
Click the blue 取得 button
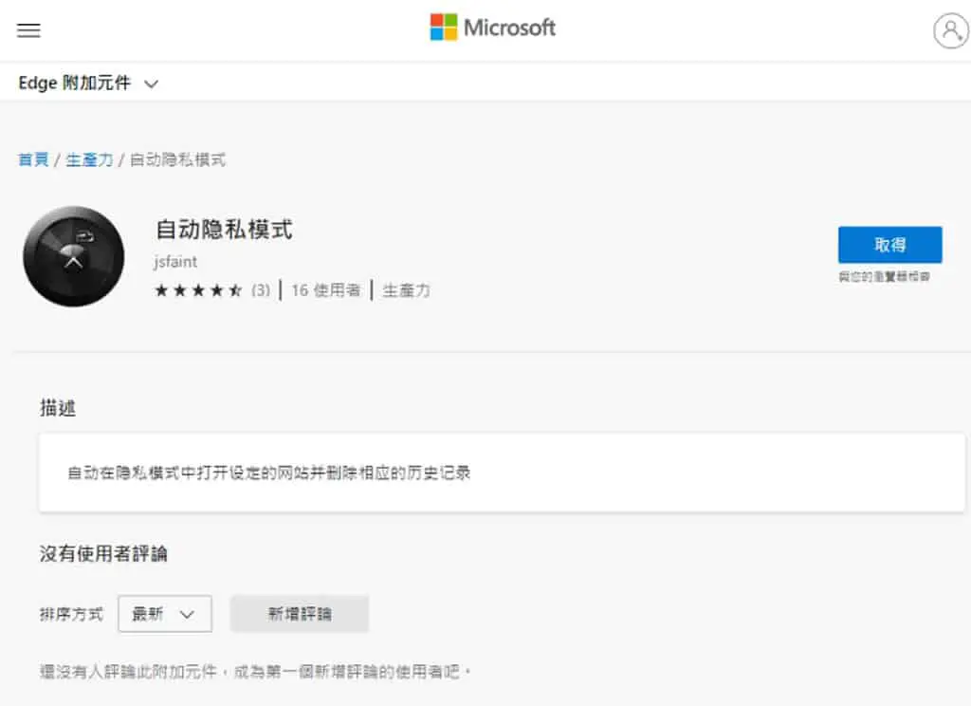pyautogui.click(x=889, y=245)
